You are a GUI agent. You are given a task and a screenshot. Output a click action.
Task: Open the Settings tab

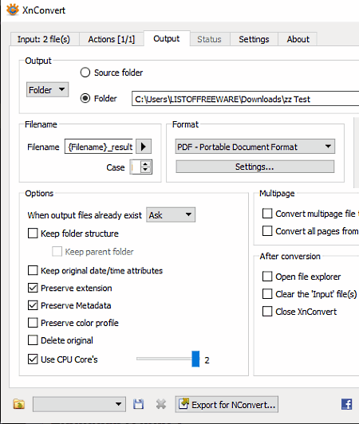click(x=254, y=39)
